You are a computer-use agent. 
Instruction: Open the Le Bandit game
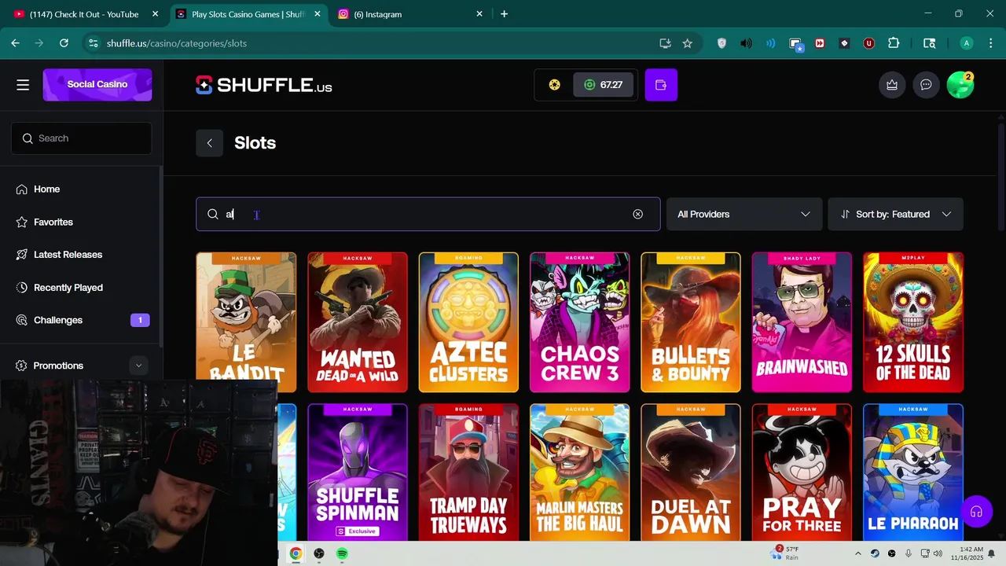click(246, 322)
